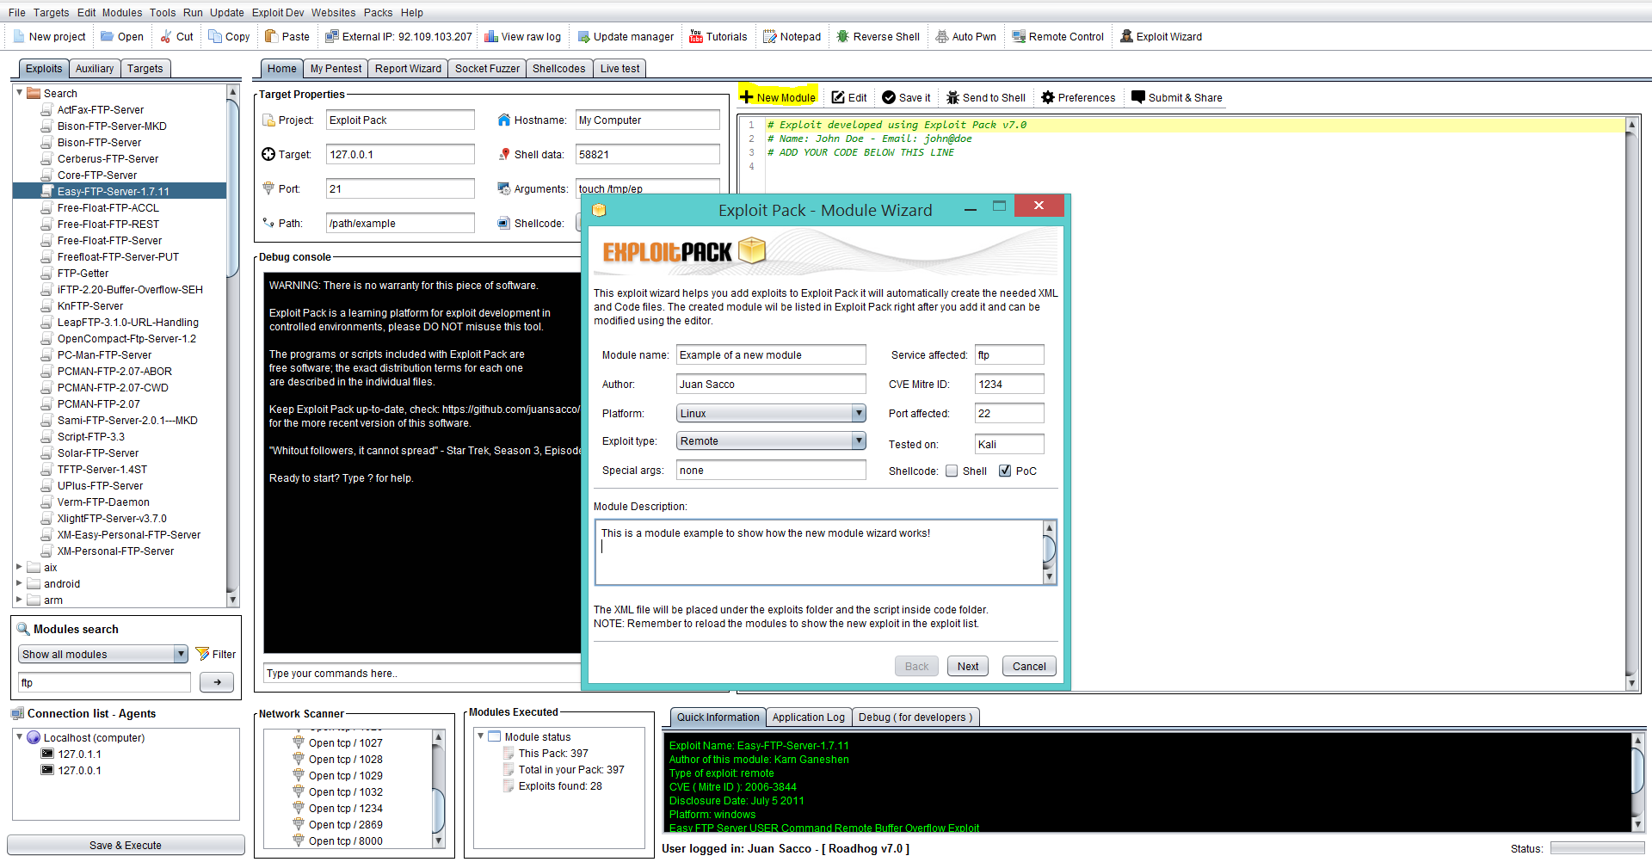Screen dimensions: 1652x862
Task: Open Tutorials from the toolbar
Action: (696, 37)
